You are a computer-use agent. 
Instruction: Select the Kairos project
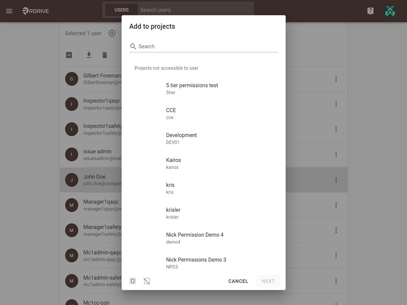pos(203,164)
